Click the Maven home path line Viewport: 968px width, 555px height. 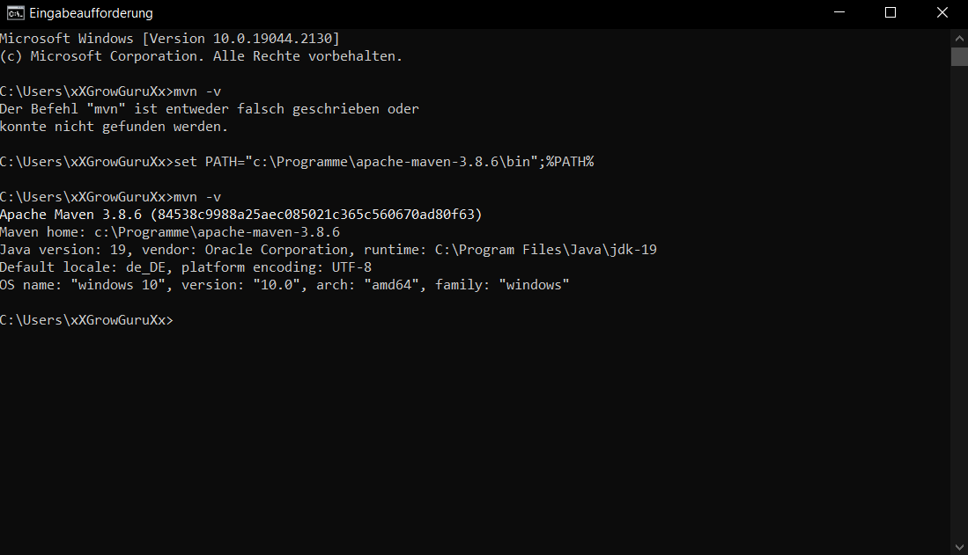tap(170, 232)
